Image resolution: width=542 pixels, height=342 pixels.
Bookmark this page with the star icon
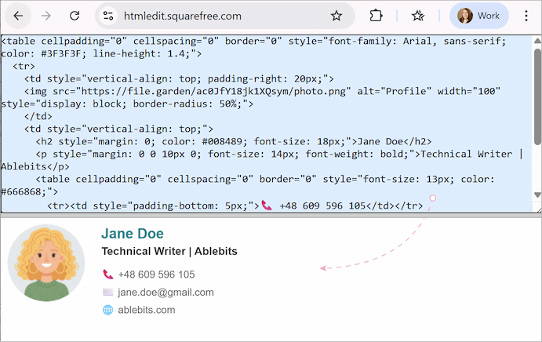coord(336,16)
